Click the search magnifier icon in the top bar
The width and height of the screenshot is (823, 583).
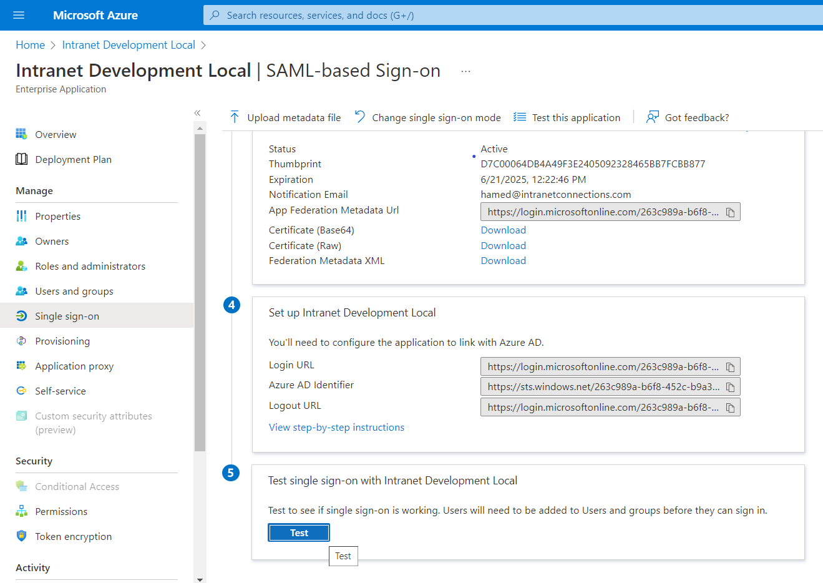click(215, 15)
